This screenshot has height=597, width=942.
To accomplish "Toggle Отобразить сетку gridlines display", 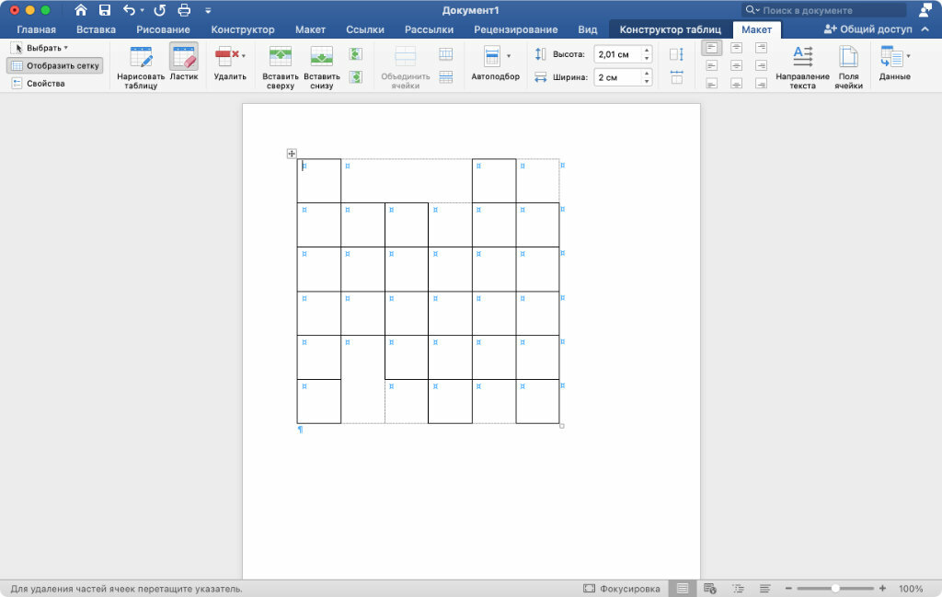I will [55, 65].
